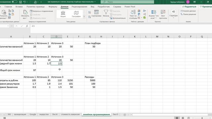Click Дополнительно advanced filter
This screenshot has height=119, width=212.
coord(118,18)
